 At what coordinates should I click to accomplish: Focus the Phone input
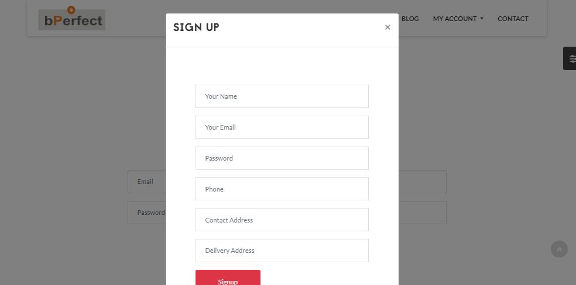pos(282,189)
